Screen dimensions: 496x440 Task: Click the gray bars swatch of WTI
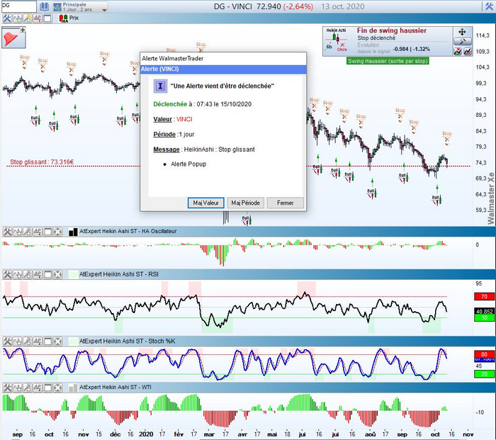(73, 388)
